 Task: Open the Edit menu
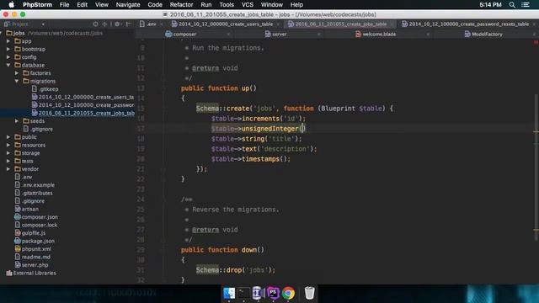click(x=82, y=4)
